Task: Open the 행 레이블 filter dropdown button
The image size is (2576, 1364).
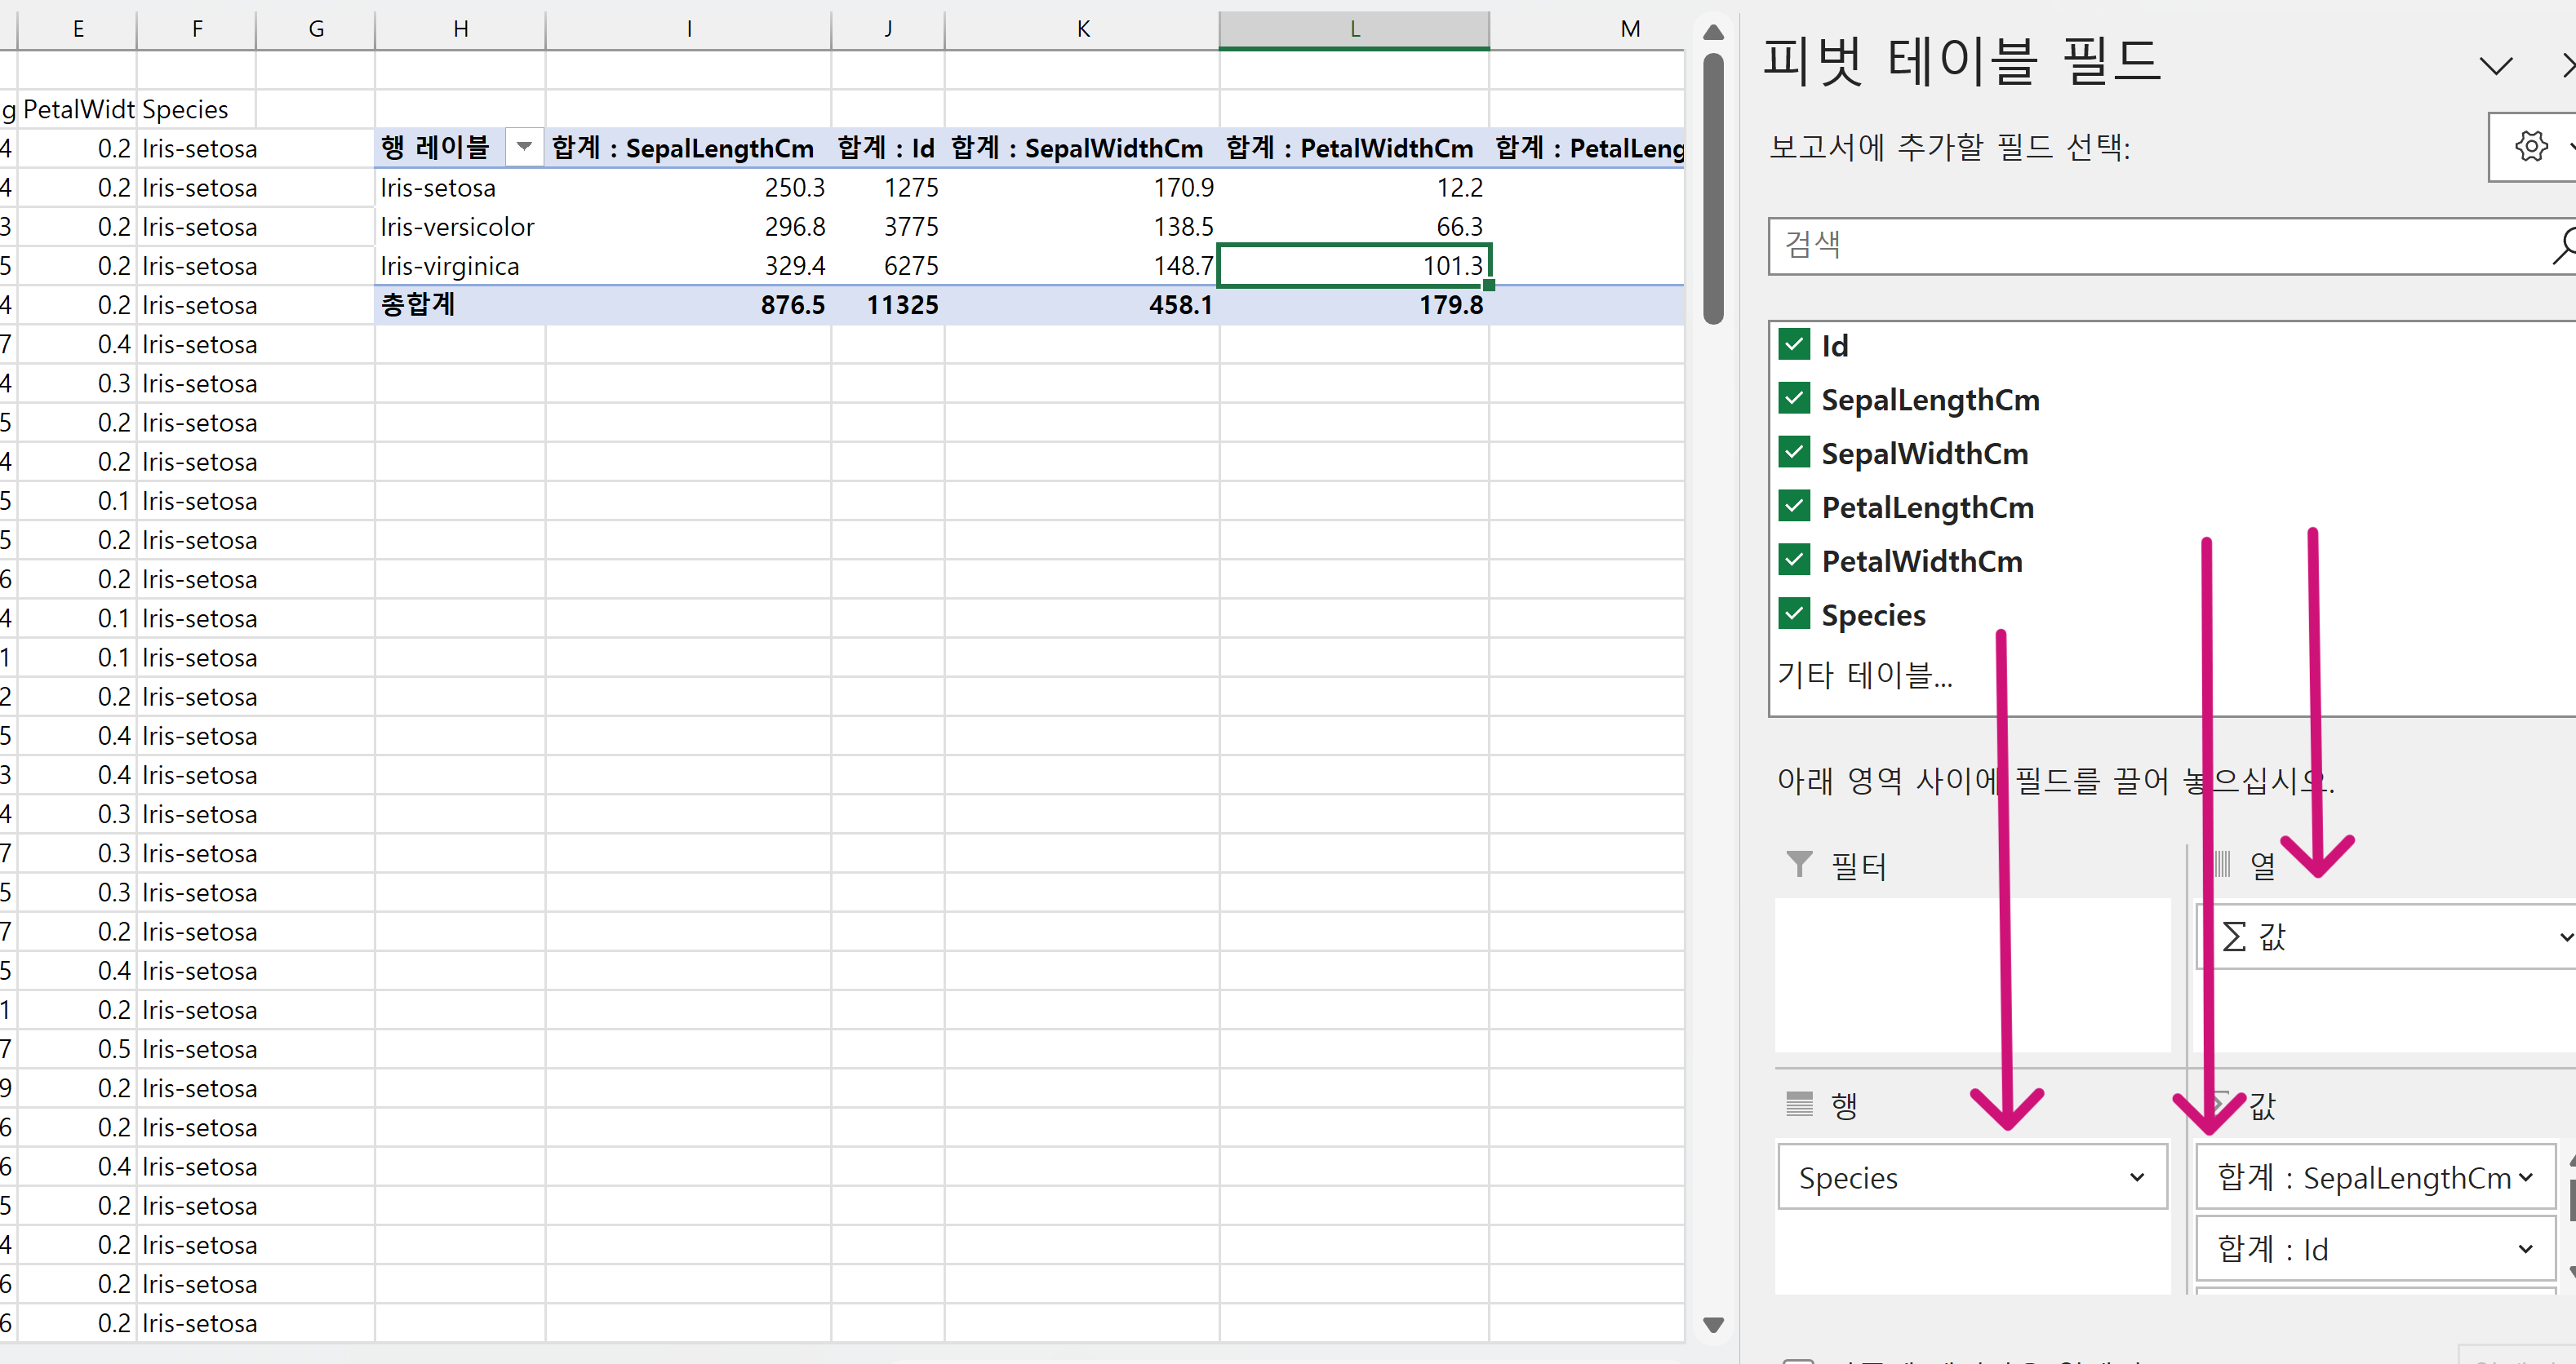Action: [x=523, y=148]
